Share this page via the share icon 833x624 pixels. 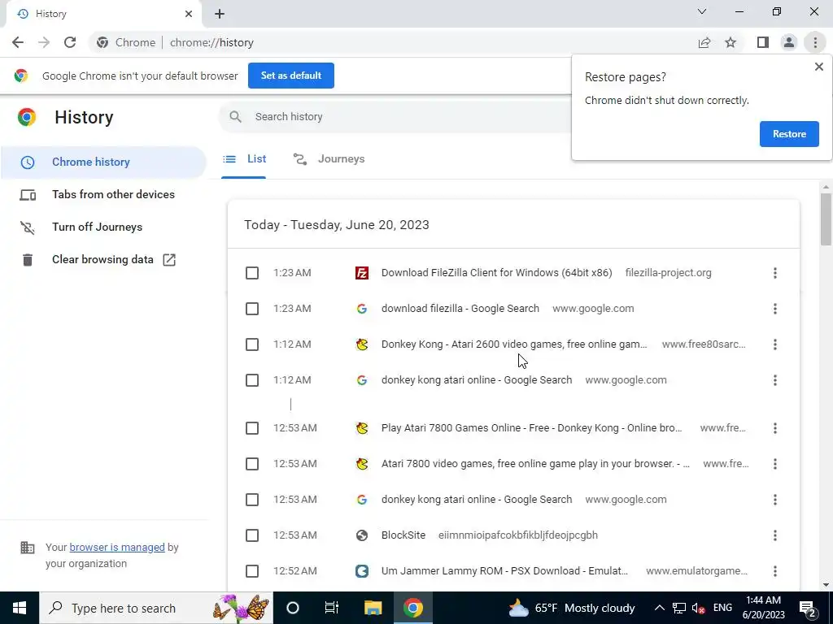tap(704, 42)
